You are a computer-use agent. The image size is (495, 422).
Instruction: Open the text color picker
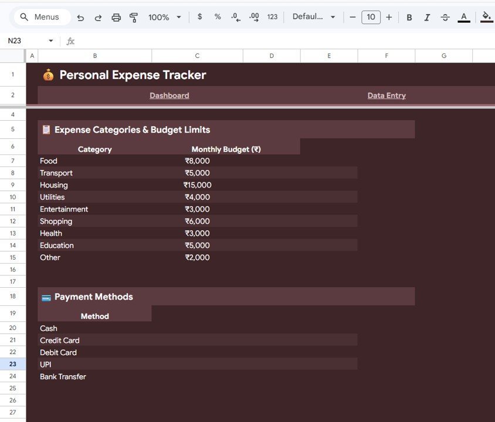point(464,18)
